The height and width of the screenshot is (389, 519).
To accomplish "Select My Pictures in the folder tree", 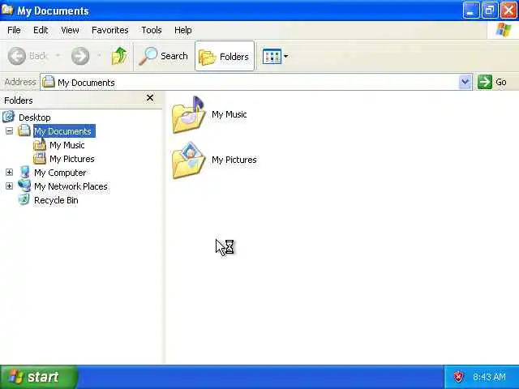I will [72, 159].
